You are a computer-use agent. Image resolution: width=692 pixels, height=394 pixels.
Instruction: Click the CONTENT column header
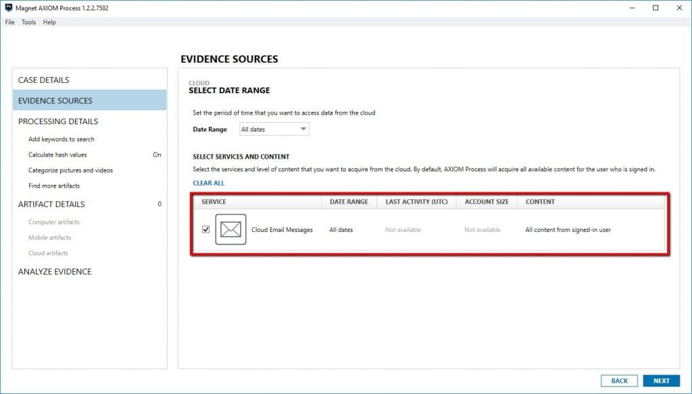tap(540, 202)
